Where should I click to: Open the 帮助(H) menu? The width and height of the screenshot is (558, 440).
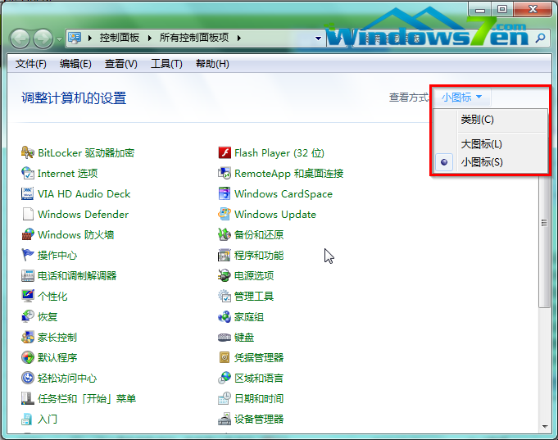(x=212, y=64)
